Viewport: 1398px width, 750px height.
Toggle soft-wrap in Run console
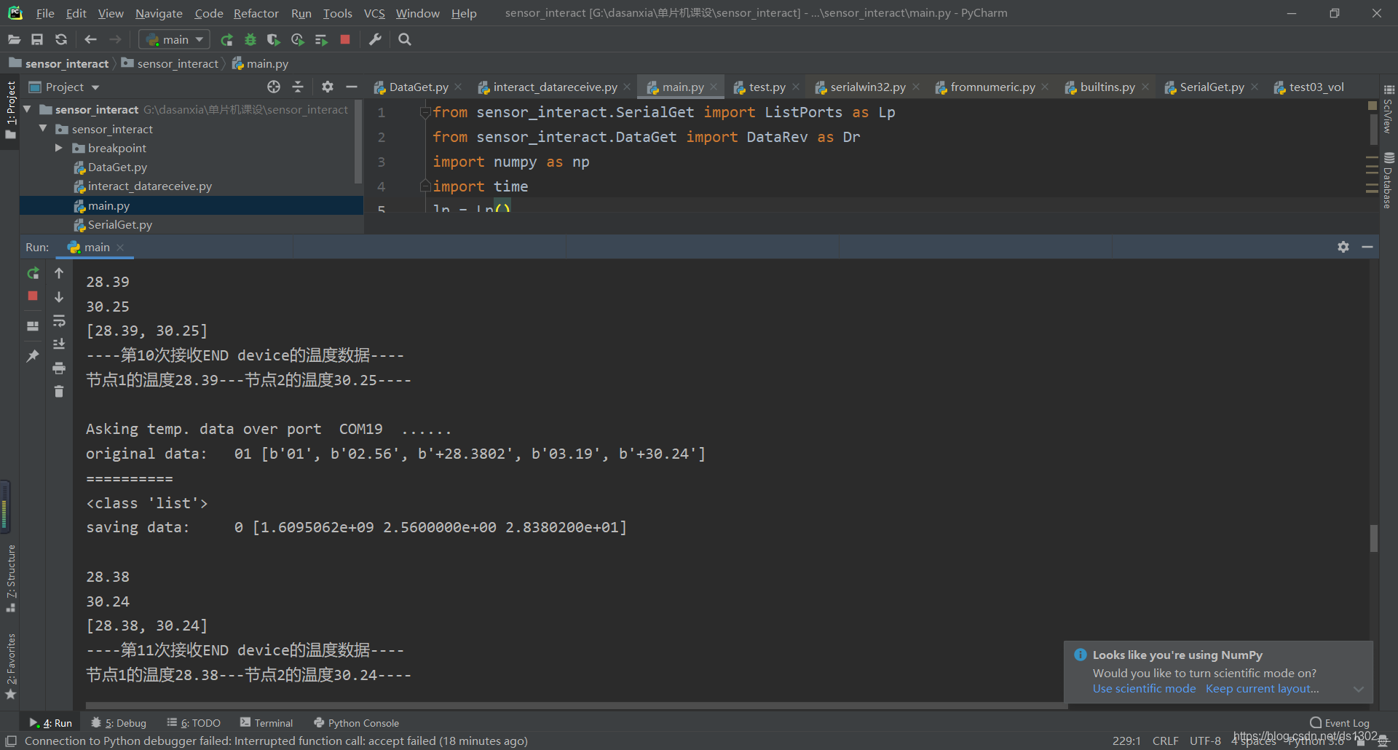[59, 321]
